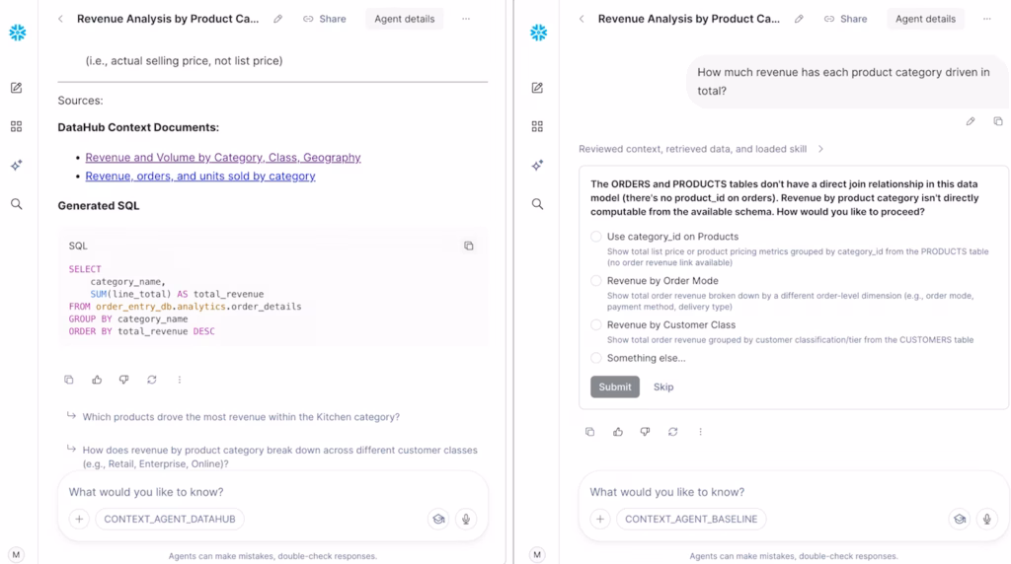1011x564 pixels.
Task: Copy the DataHub agent response below SQL
Action: pos(69,380)
